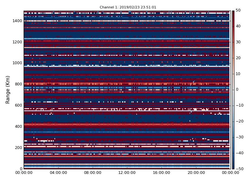Click the 1000 range axis tick label
Viewport: 249px width, 187px height.
17,63
